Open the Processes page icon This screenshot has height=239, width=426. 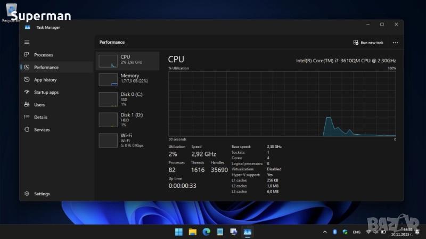[x=27, y=55]
